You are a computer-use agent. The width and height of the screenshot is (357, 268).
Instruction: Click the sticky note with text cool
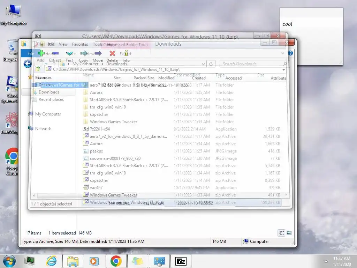click(311, 36)
